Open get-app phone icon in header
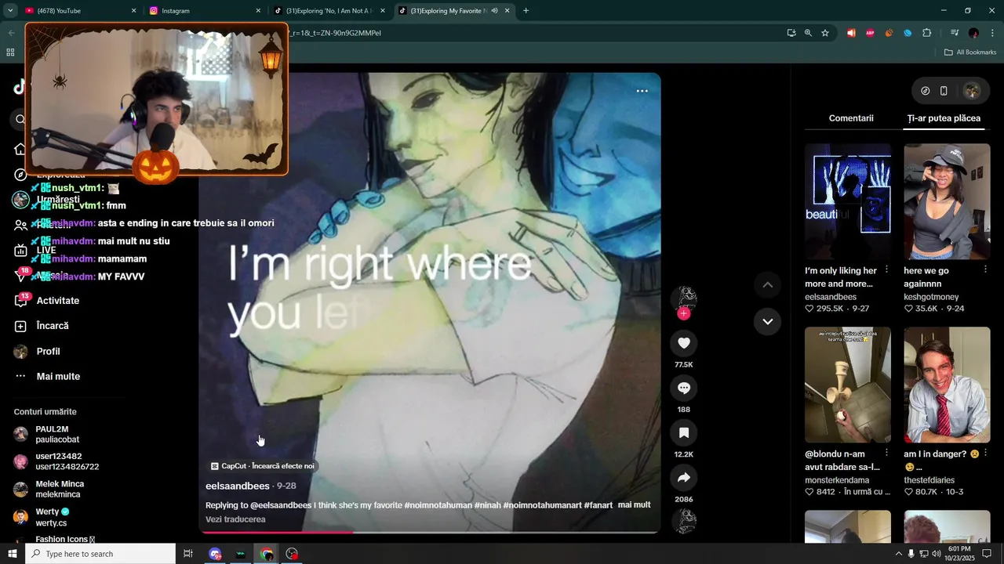The image size is (1004, 564). [944, 91]
